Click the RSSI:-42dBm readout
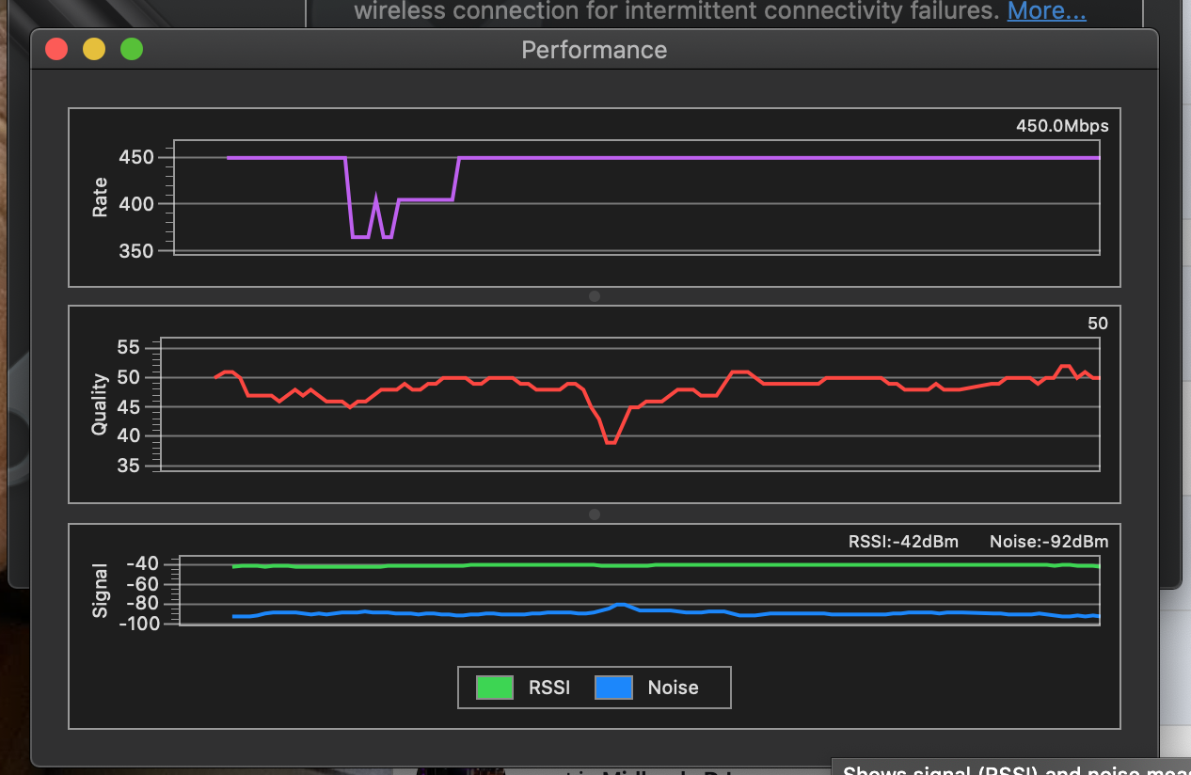The image size is (1191, 775). pyautogui.click(x=903, y=542)
